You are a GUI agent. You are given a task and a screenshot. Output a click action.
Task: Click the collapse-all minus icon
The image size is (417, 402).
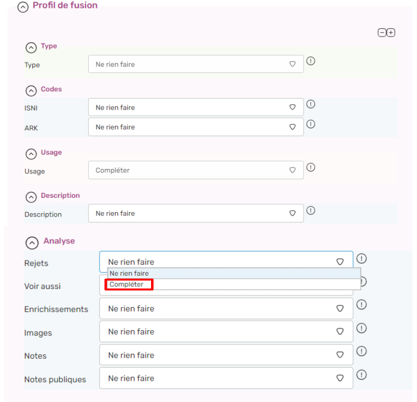tap(382, 33)
